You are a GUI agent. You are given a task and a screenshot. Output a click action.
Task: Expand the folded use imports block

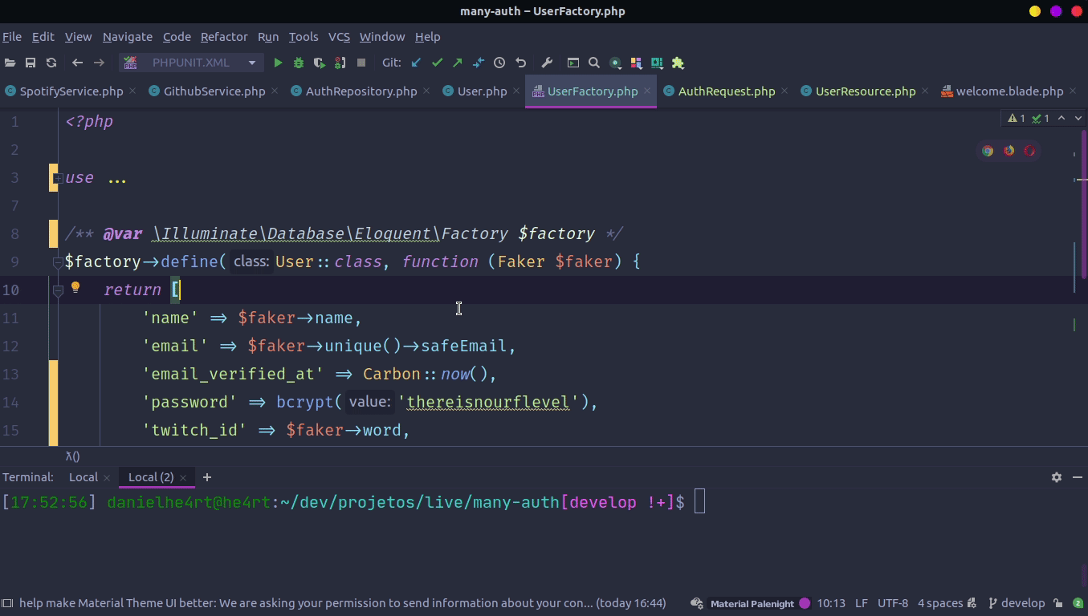(x=58, y=178)
